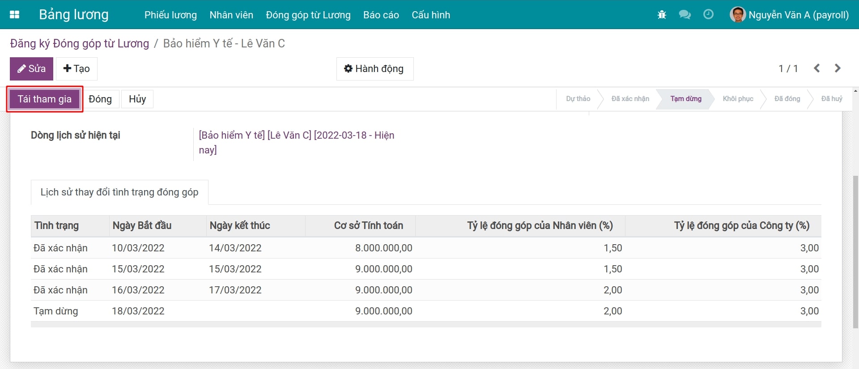Click the Đóng button
The height and width of the screenshot is (369, 859).
[100, 99]
